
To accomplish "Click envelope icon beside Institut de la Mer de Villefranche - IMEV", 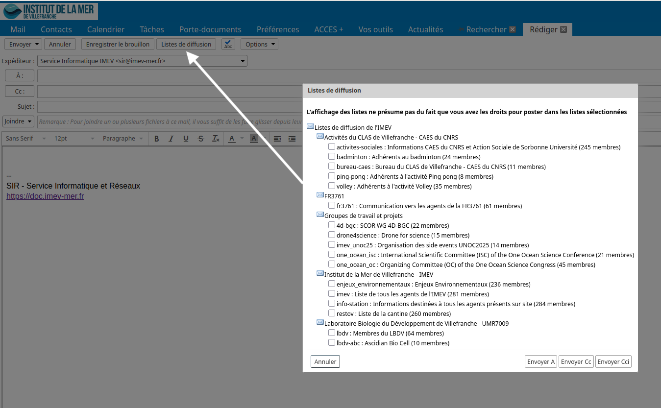I will pos(320,274).
